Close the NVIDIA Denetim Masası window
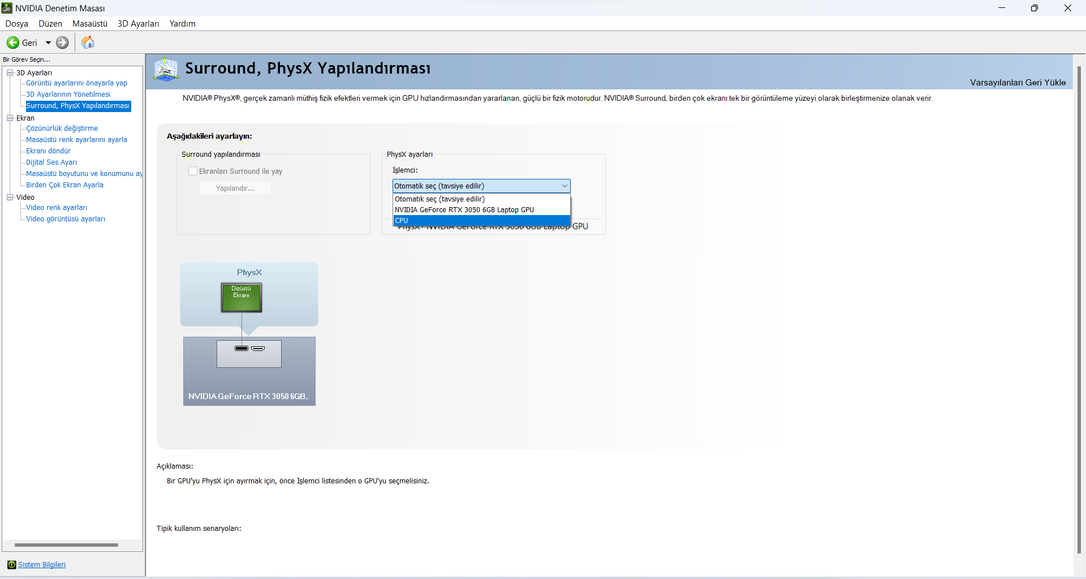The height and width of the screenshot is (579, 1086). (x=1068, y=8)
